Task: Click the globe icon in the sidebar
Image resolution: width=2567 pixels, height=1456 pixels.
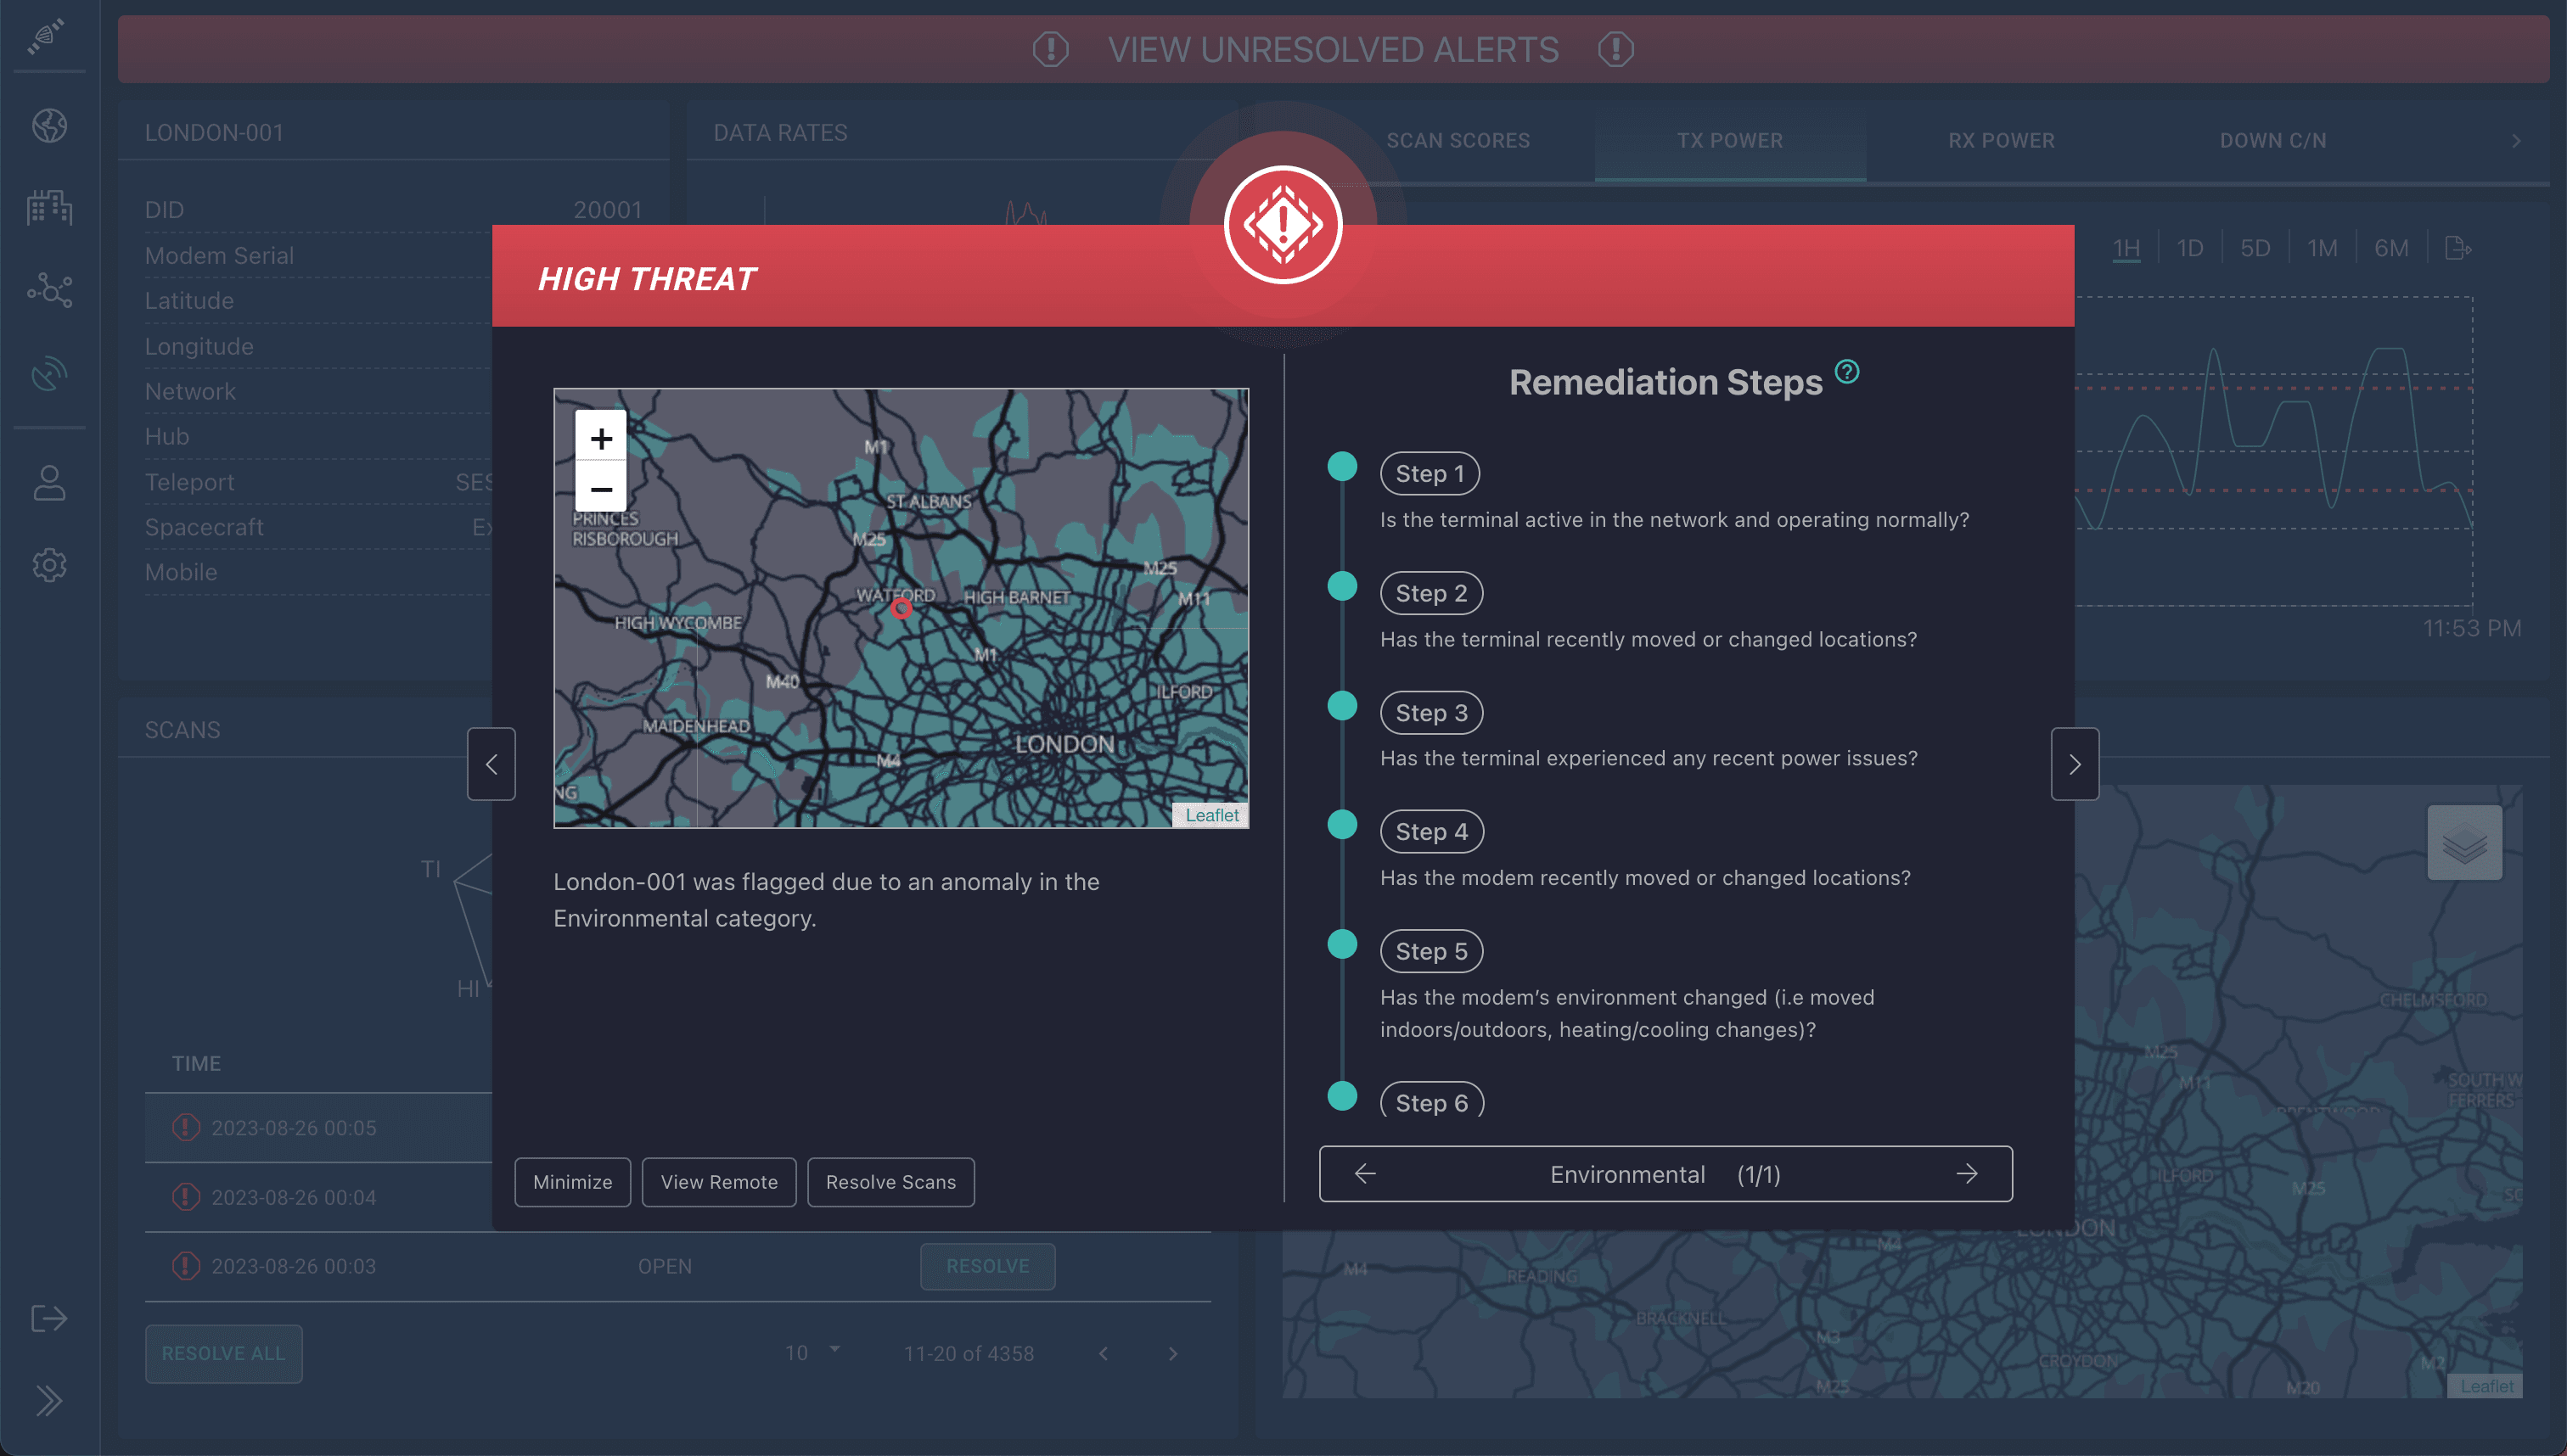Action: point(49,125)
